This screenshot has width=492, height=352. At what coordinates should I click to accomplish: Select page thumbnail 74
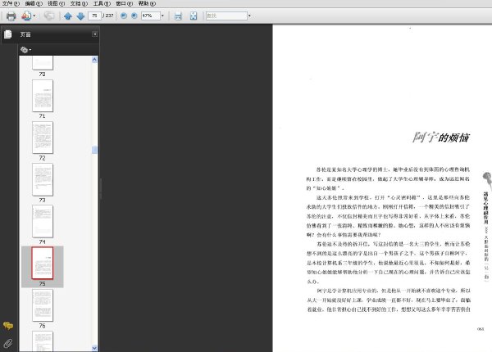43,221
